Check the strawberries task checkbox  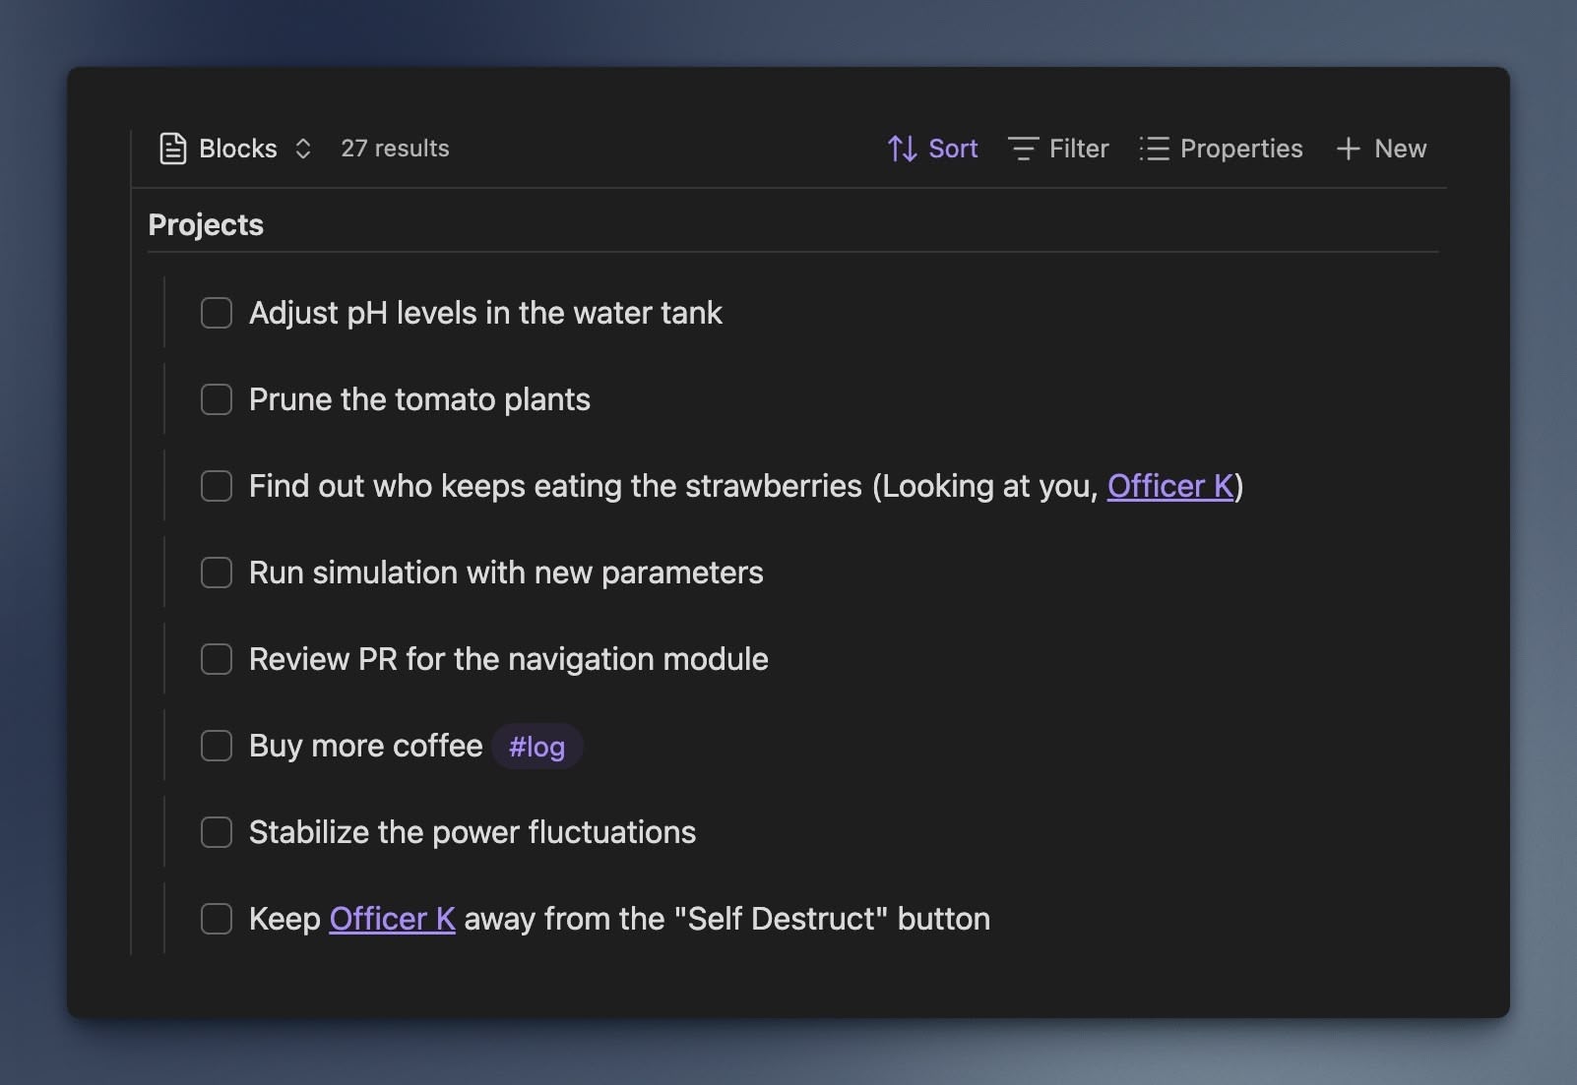(216, 486)
